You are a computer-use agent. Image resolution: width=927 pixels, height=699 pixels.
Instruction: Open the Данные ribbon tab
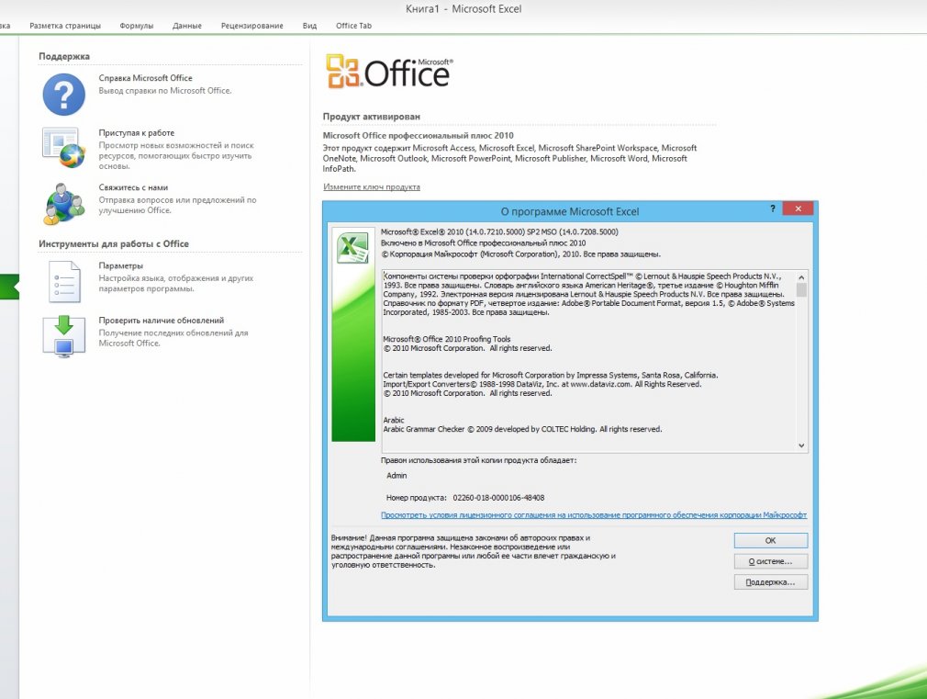click(x=187, y=26)
